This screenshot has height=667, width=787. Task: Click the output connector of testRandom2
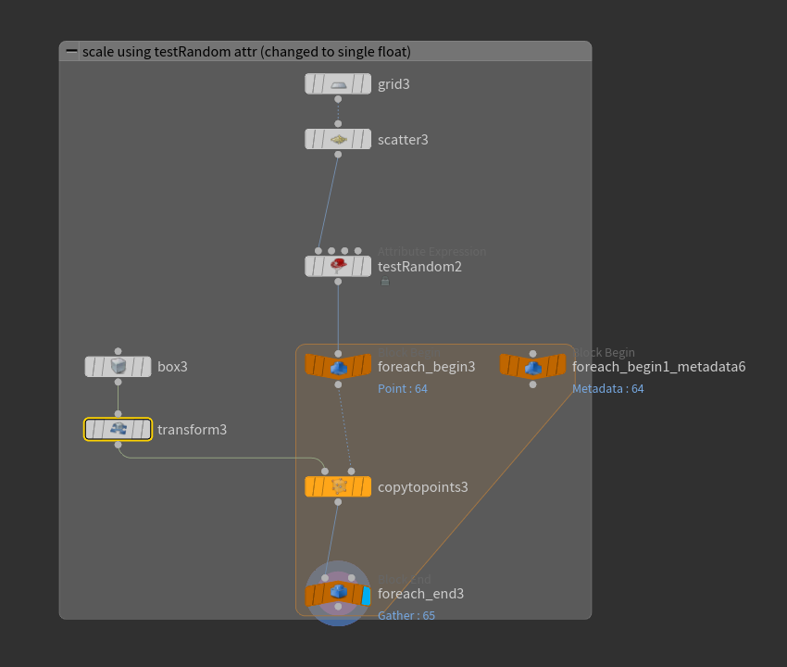click(x=338, y=282)
